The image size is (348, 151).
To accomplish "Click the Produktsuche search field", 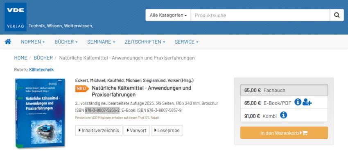I will click(260, 15).
